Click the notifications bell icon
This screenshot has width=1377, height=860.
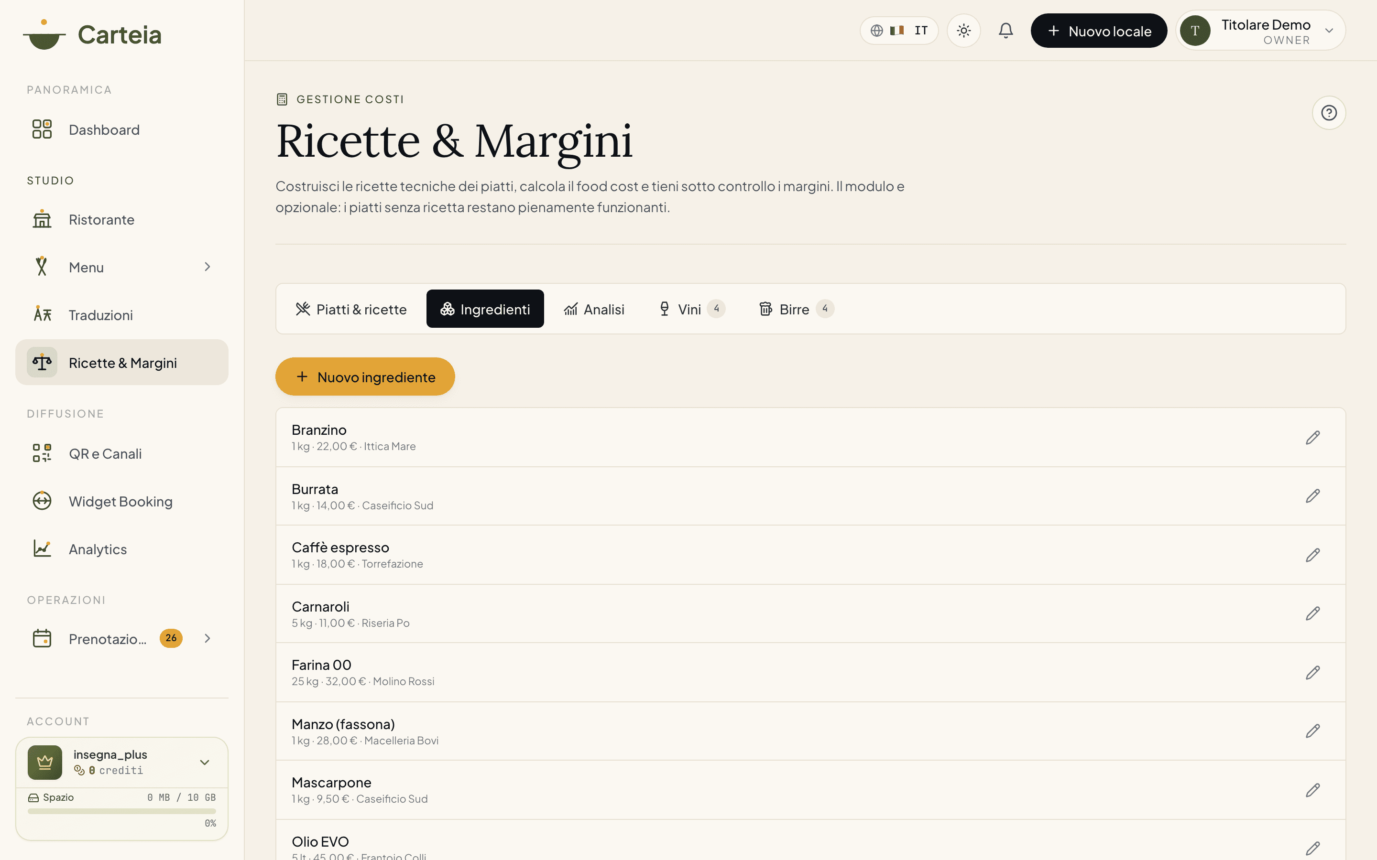[1005, 31]
